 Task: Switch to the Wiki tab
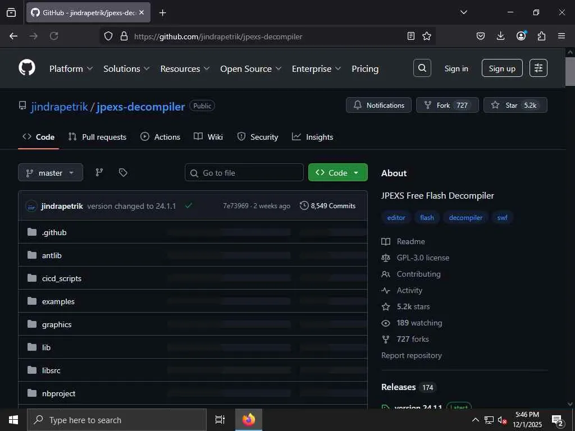tap(208, 137)
